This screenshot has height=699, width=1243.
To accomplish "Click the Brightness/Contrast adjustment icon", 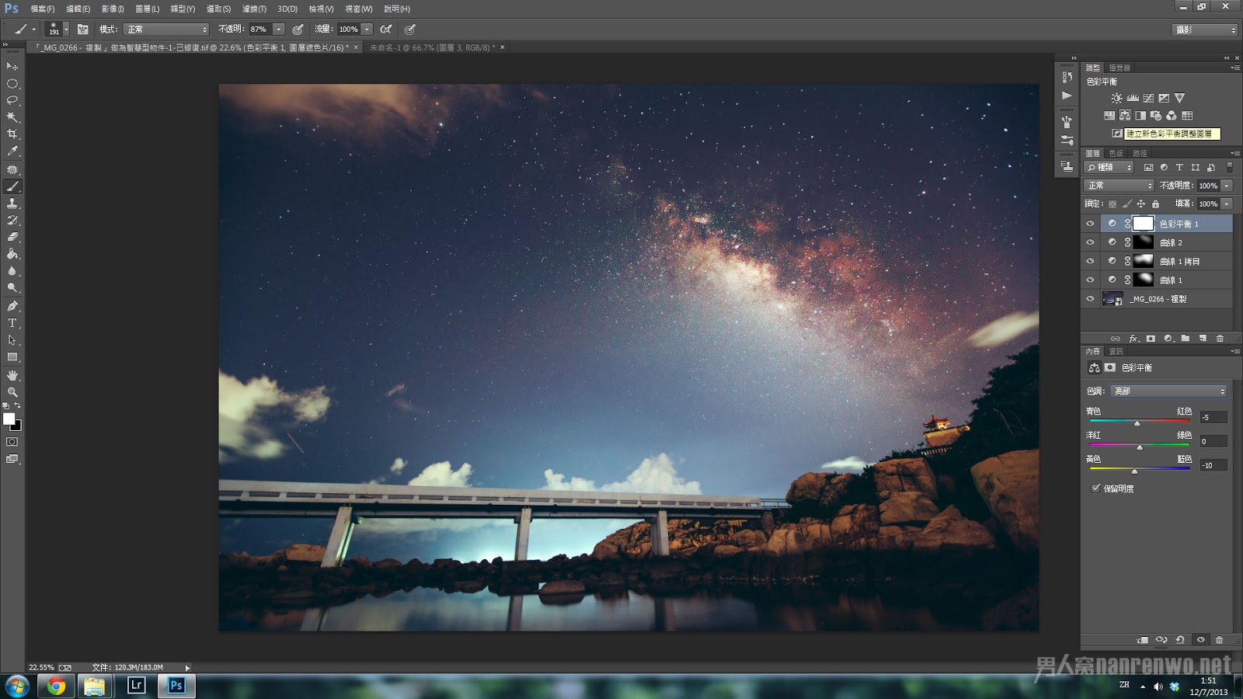I will point(1116,98).
